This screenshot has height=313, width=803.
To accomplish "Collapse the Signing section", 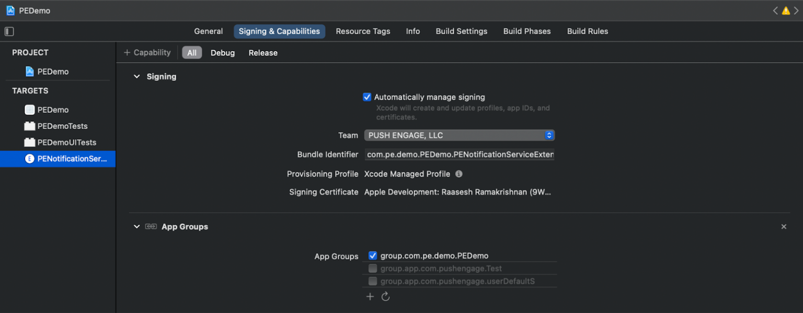I will [x=137, y=76].
